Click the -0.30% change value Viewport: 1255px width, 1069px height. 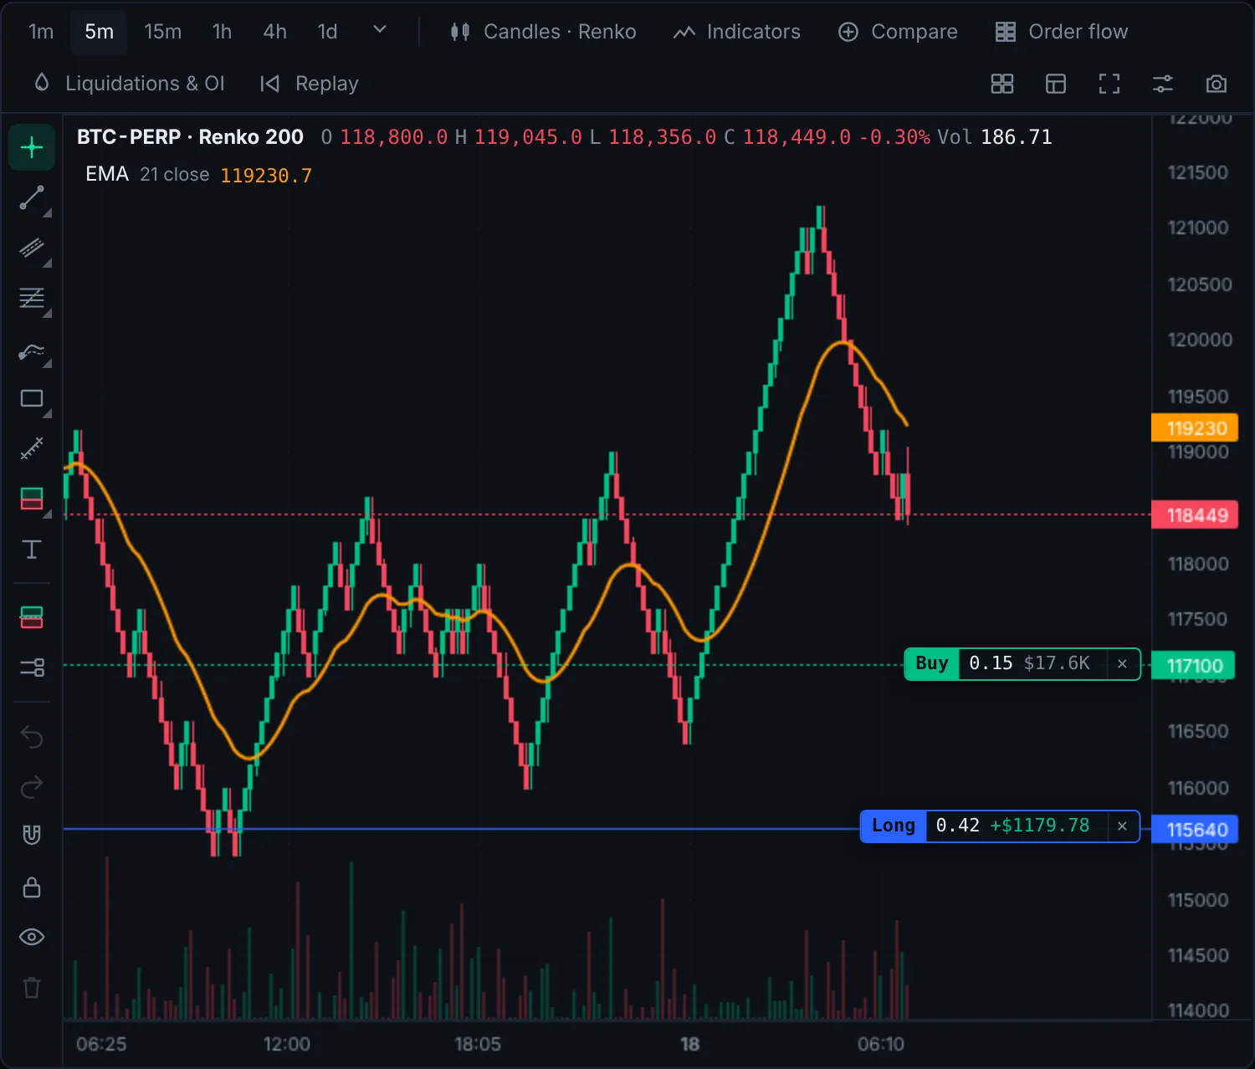point(894,137)
